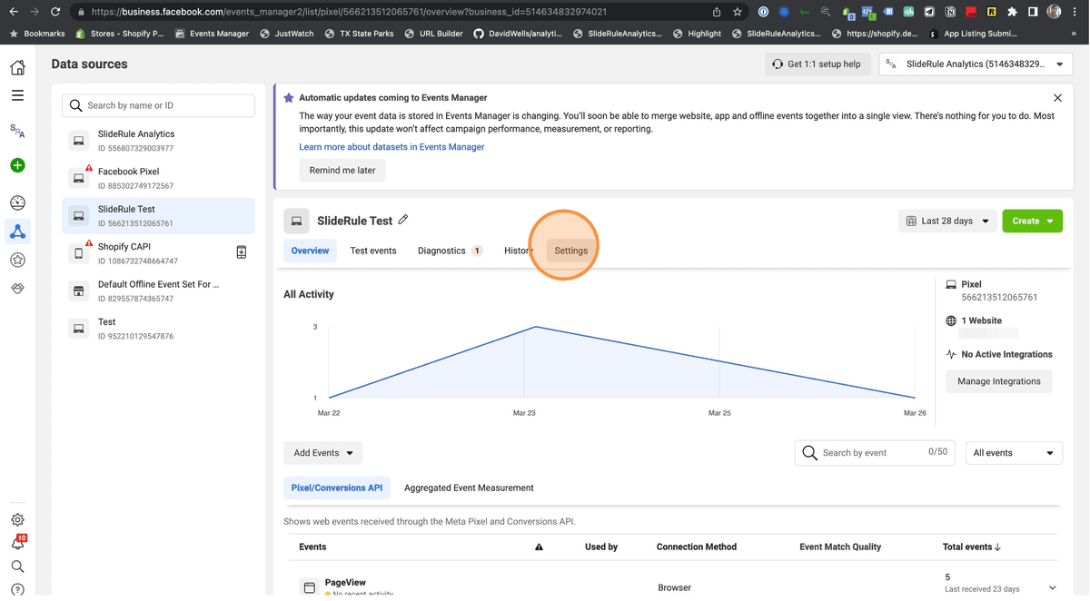
Task: Go back with the browser back arrow
Action: point(13,12)
